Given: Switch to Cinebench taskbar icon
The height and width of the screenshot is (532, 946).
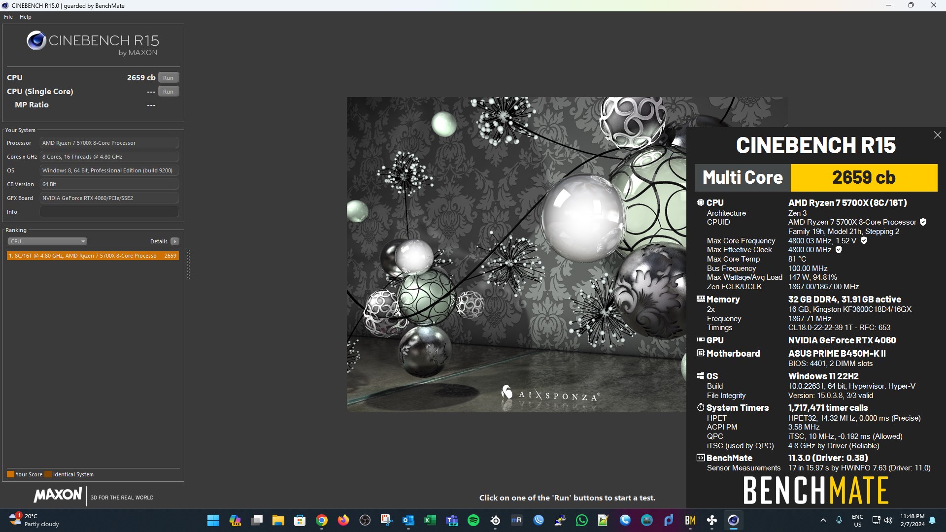Looking at the screenshot, I should coord(734,520).
